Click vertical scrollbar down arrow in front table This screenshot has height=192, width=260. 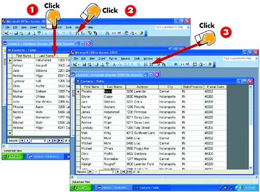point(251,168)
